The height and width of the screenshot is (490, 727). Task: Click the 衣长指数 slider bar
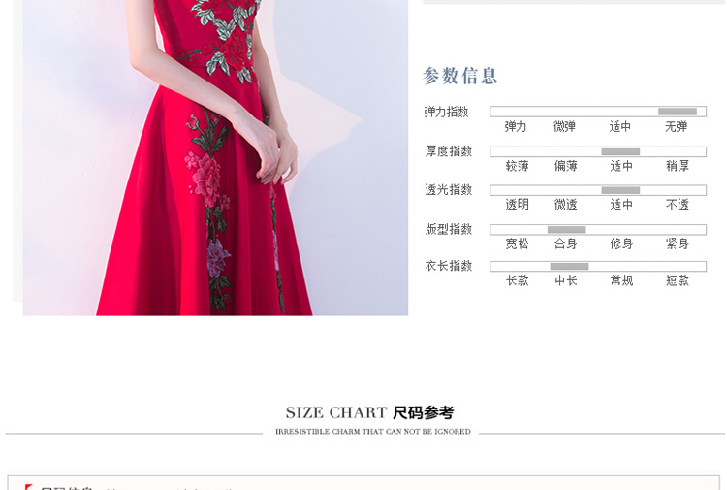pyautogui.click(x=598, y=266)
